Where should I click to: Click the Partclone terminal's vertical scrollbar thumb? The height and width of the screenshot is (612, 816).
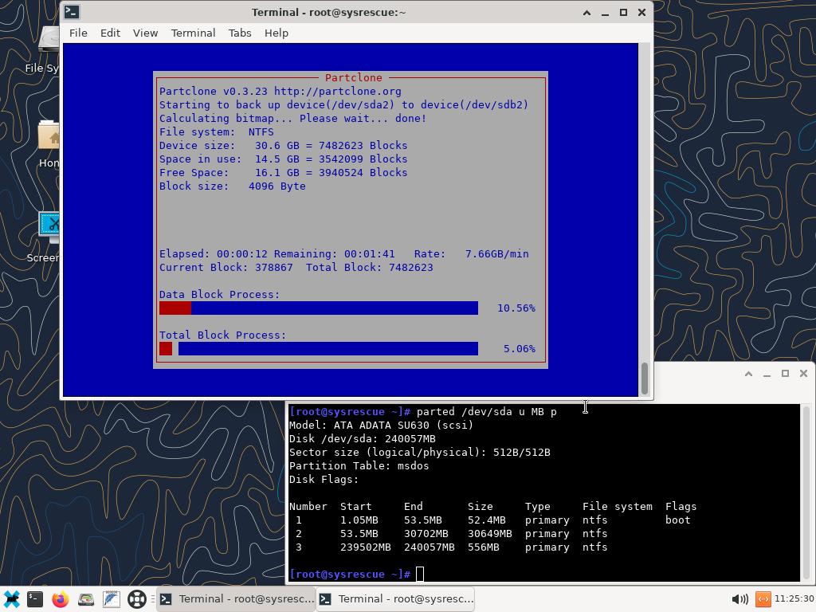click(645, 378)
